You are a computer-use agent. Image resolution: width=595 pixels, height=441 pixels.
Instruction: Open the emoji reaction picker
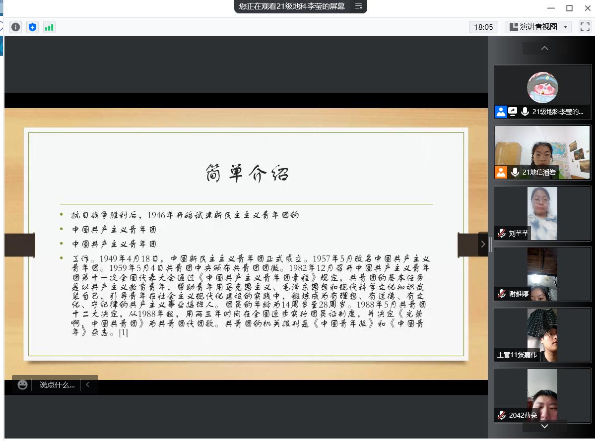coord(22,384)
